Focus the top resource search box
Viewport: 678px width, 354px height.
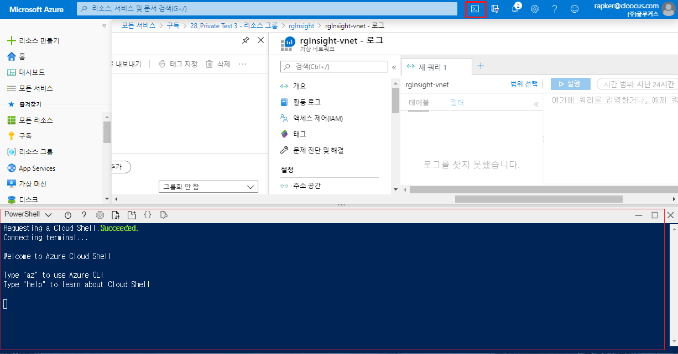point(267,9)
